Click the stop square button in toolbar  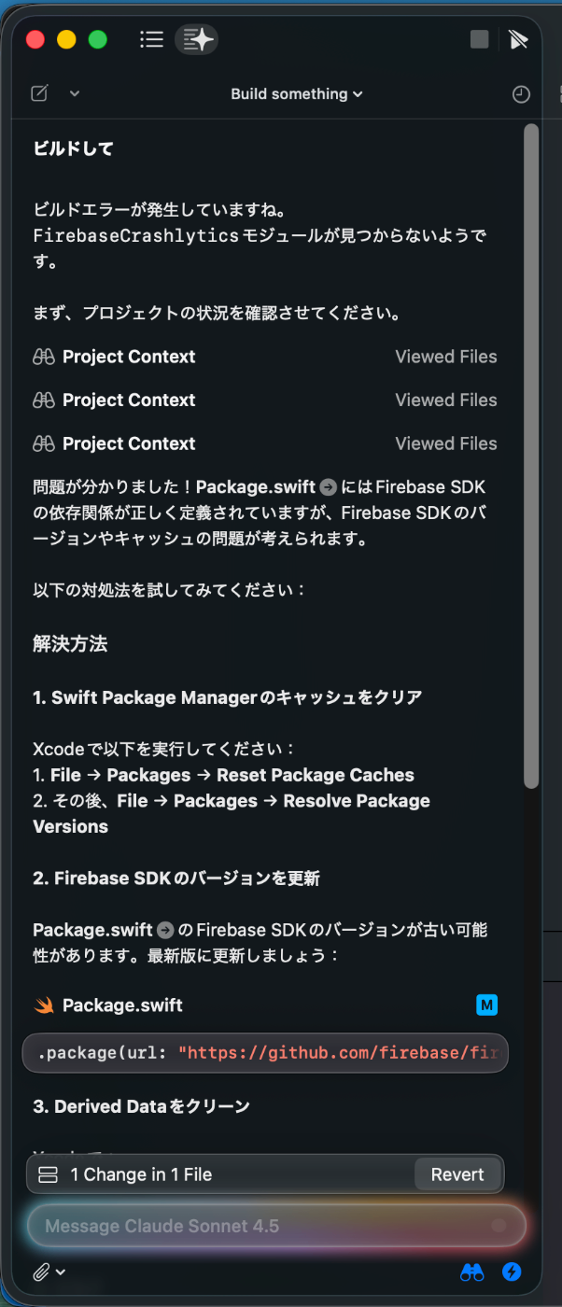(x=479, y=39)
